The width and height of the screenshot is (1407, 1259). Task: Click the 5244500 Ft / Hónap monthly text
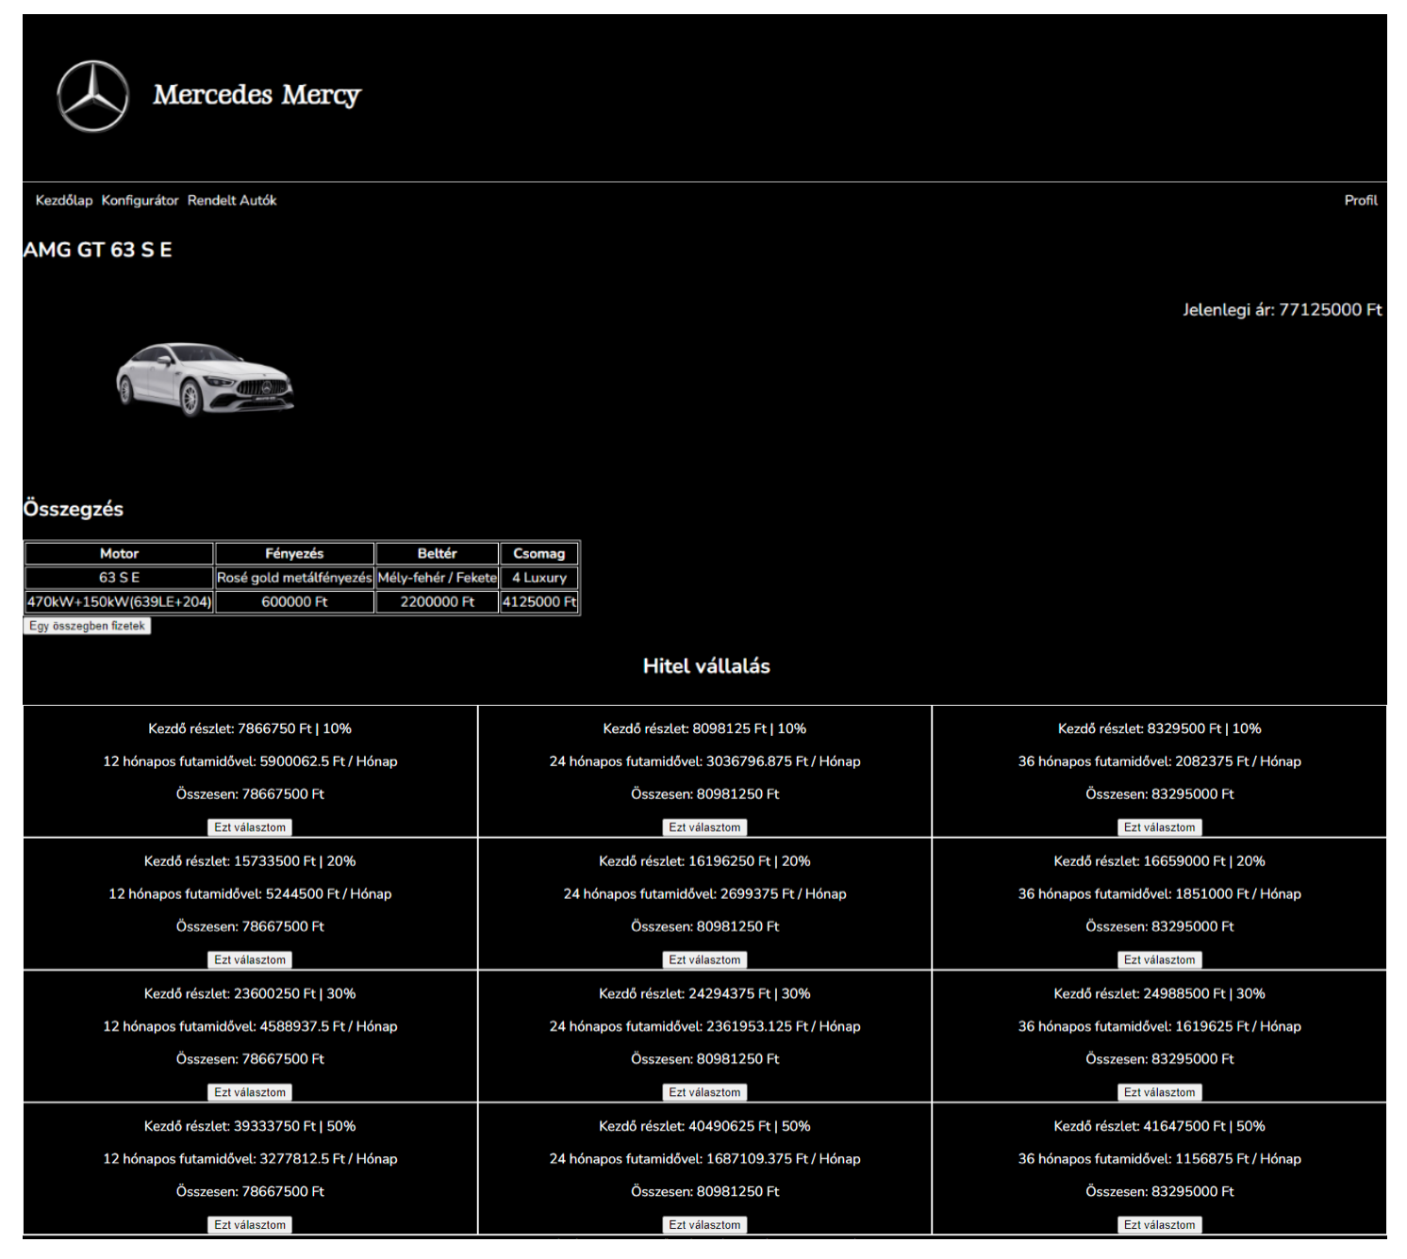pyautogui.click(x=328, y=894)
